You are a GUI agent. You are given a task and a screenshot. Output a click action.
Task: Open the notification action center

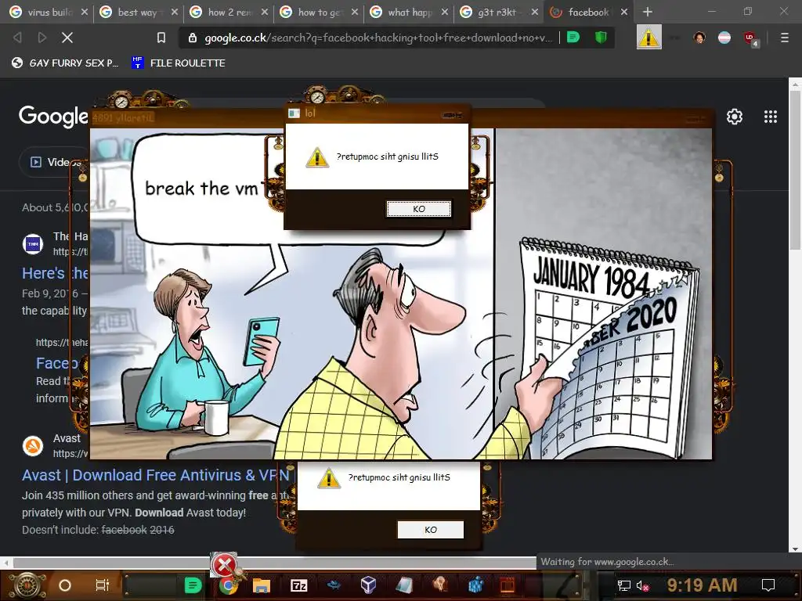coord(768,585)
